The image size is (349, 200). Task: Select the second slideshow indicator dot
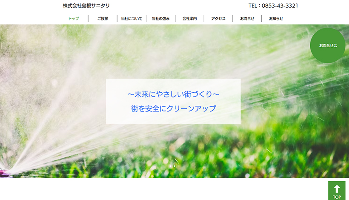click(x=174, y=166)
